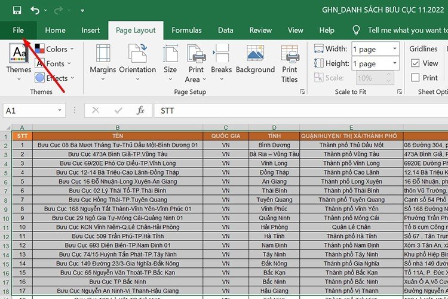Open the Undo history dropdown arrow
The width and height of the screenshot is (448, 299).
[x=46, y=10]
